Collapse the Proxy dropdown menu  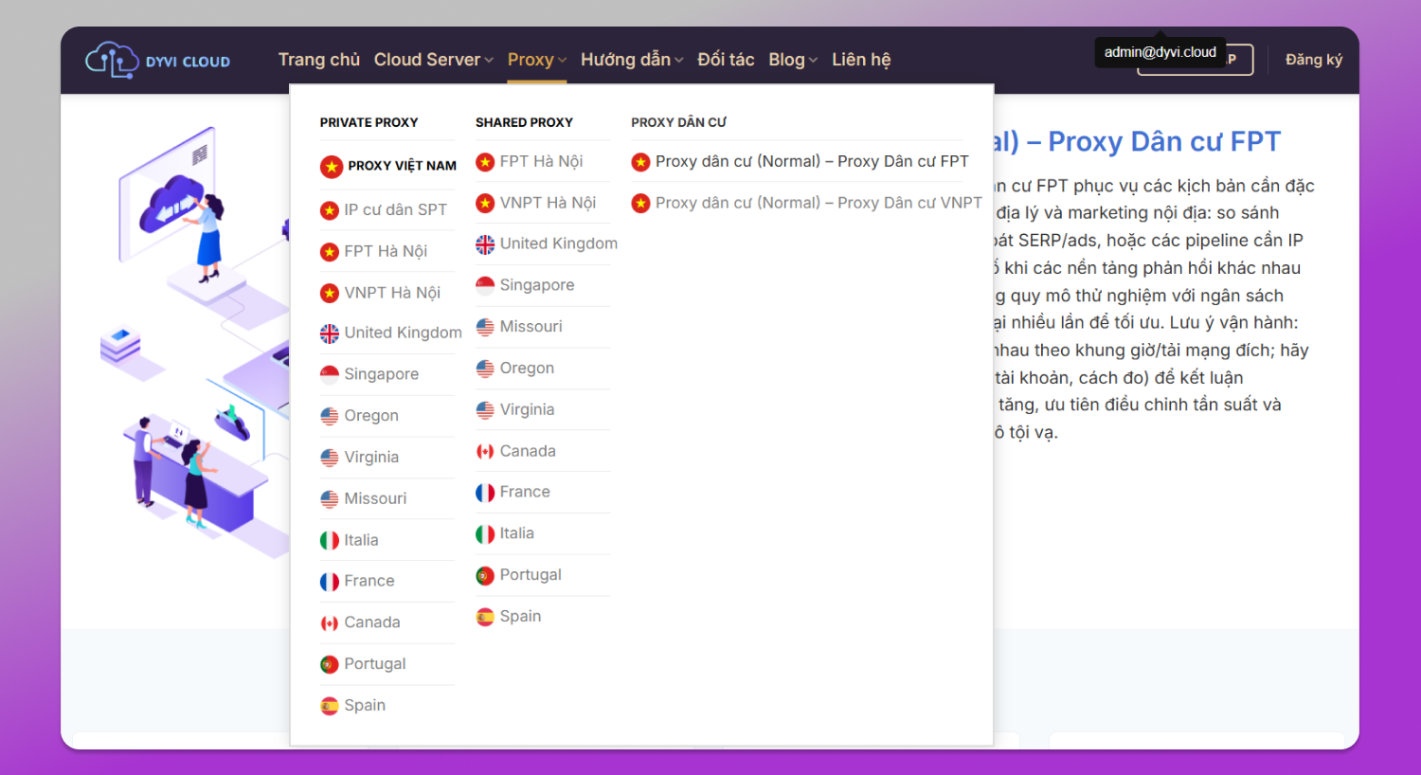pos(537,60)
